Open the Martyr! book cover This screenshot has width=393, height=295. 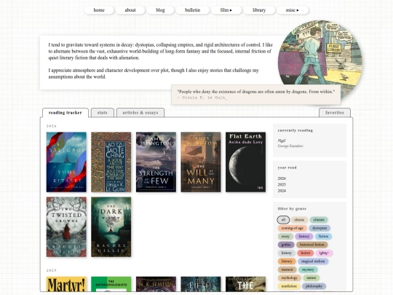pyautogui.click(x=66, y=284)
